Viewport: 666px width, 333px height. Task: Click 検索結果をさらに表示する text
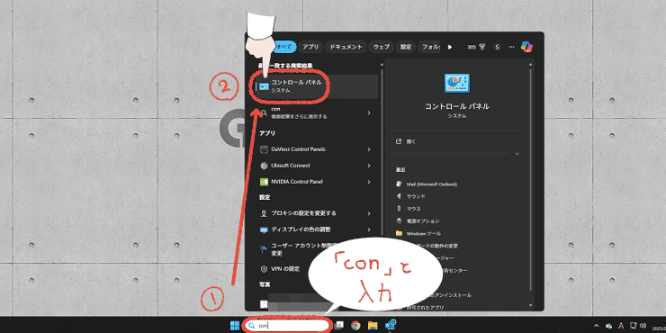(299, 116)
